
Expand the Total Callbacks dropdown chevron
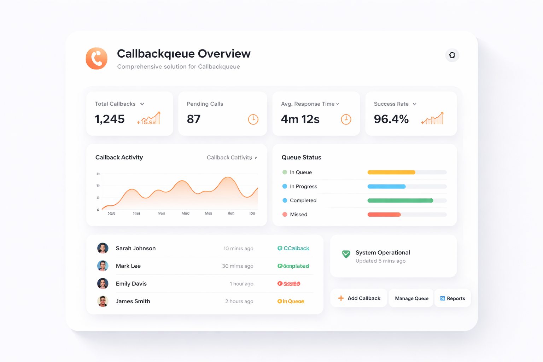click(x=142, y=104)
